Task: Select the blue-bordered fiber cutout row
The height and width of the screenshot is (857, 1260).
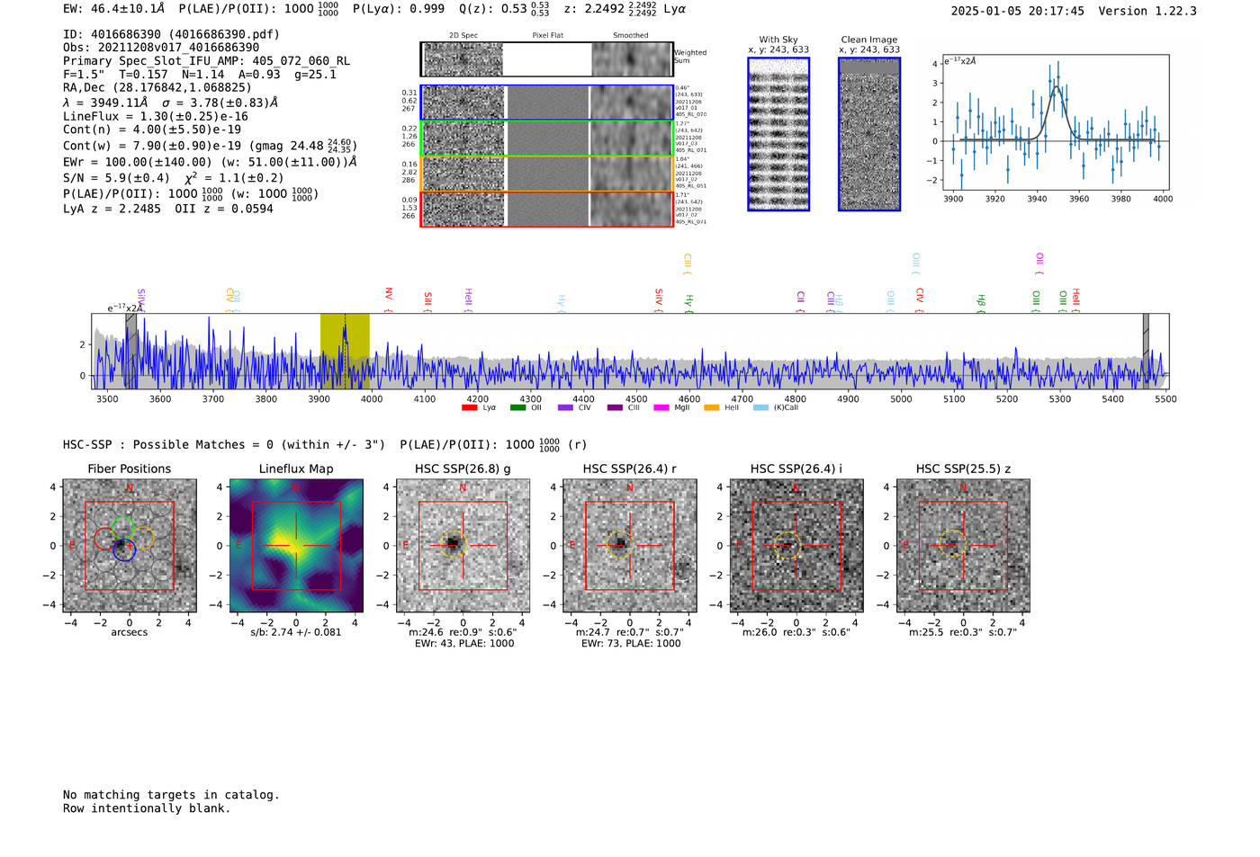Action: pyautogui.click(x=546, y=103)
